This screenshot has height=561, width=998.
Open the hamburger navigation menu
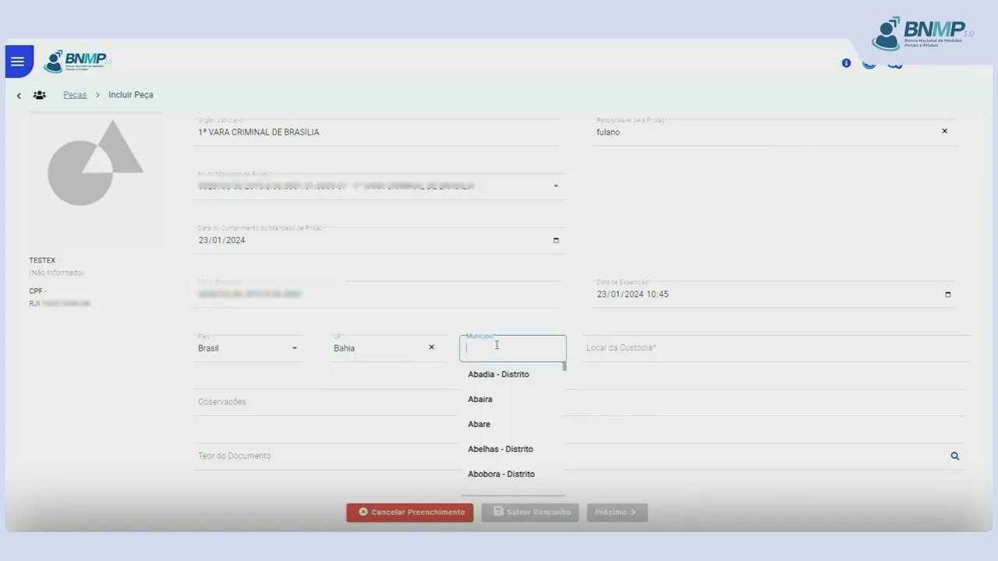(18, 62)
